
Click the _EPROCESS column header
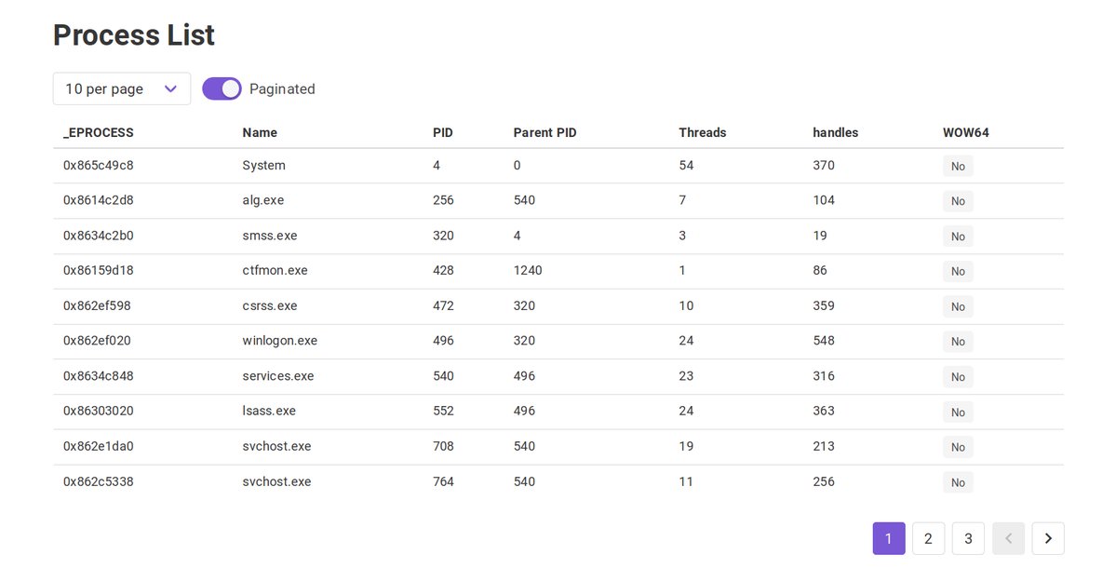point(99,132)
